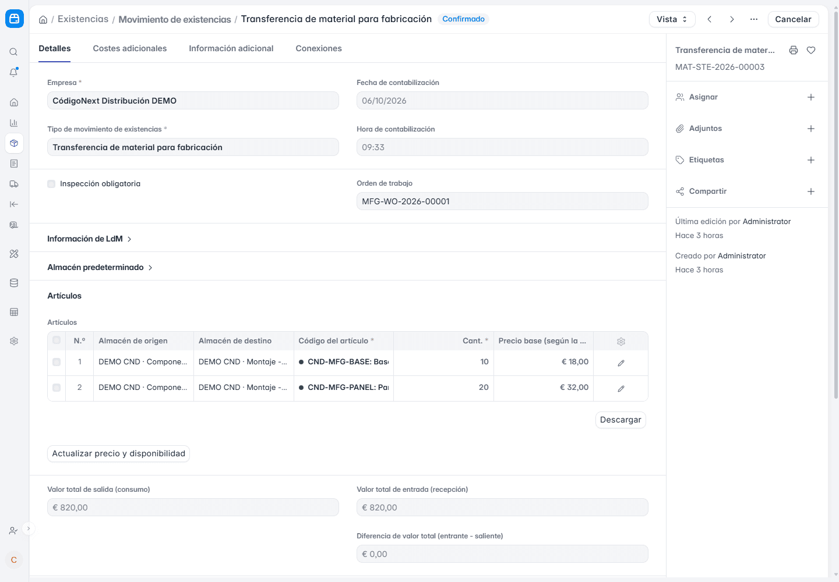
Task: Open the database cylinder sidebar icon
Action: pyautogui.click(x=14, y=283)
